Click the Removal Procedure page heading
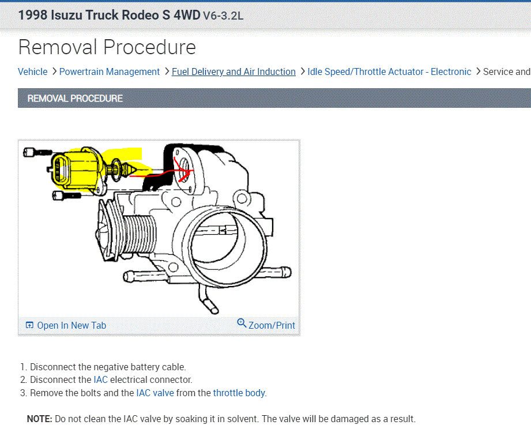Screen dimensions: 531x440 coord(107,47)
